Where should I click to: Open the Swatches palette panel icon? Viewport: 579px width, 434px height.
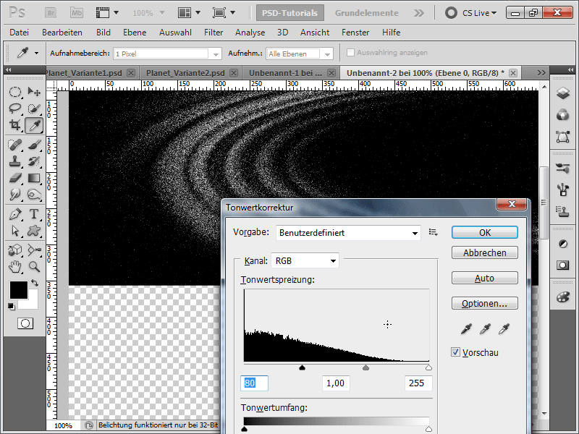pyautogui.click(x=563, y=297)
